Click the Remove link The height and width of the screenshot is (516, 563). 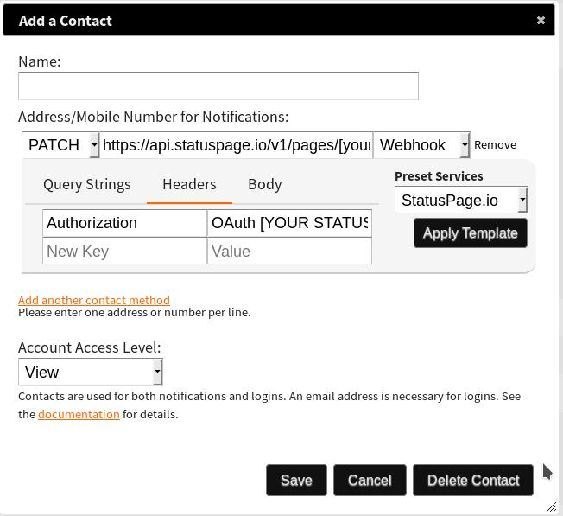(x=495, y=145)
